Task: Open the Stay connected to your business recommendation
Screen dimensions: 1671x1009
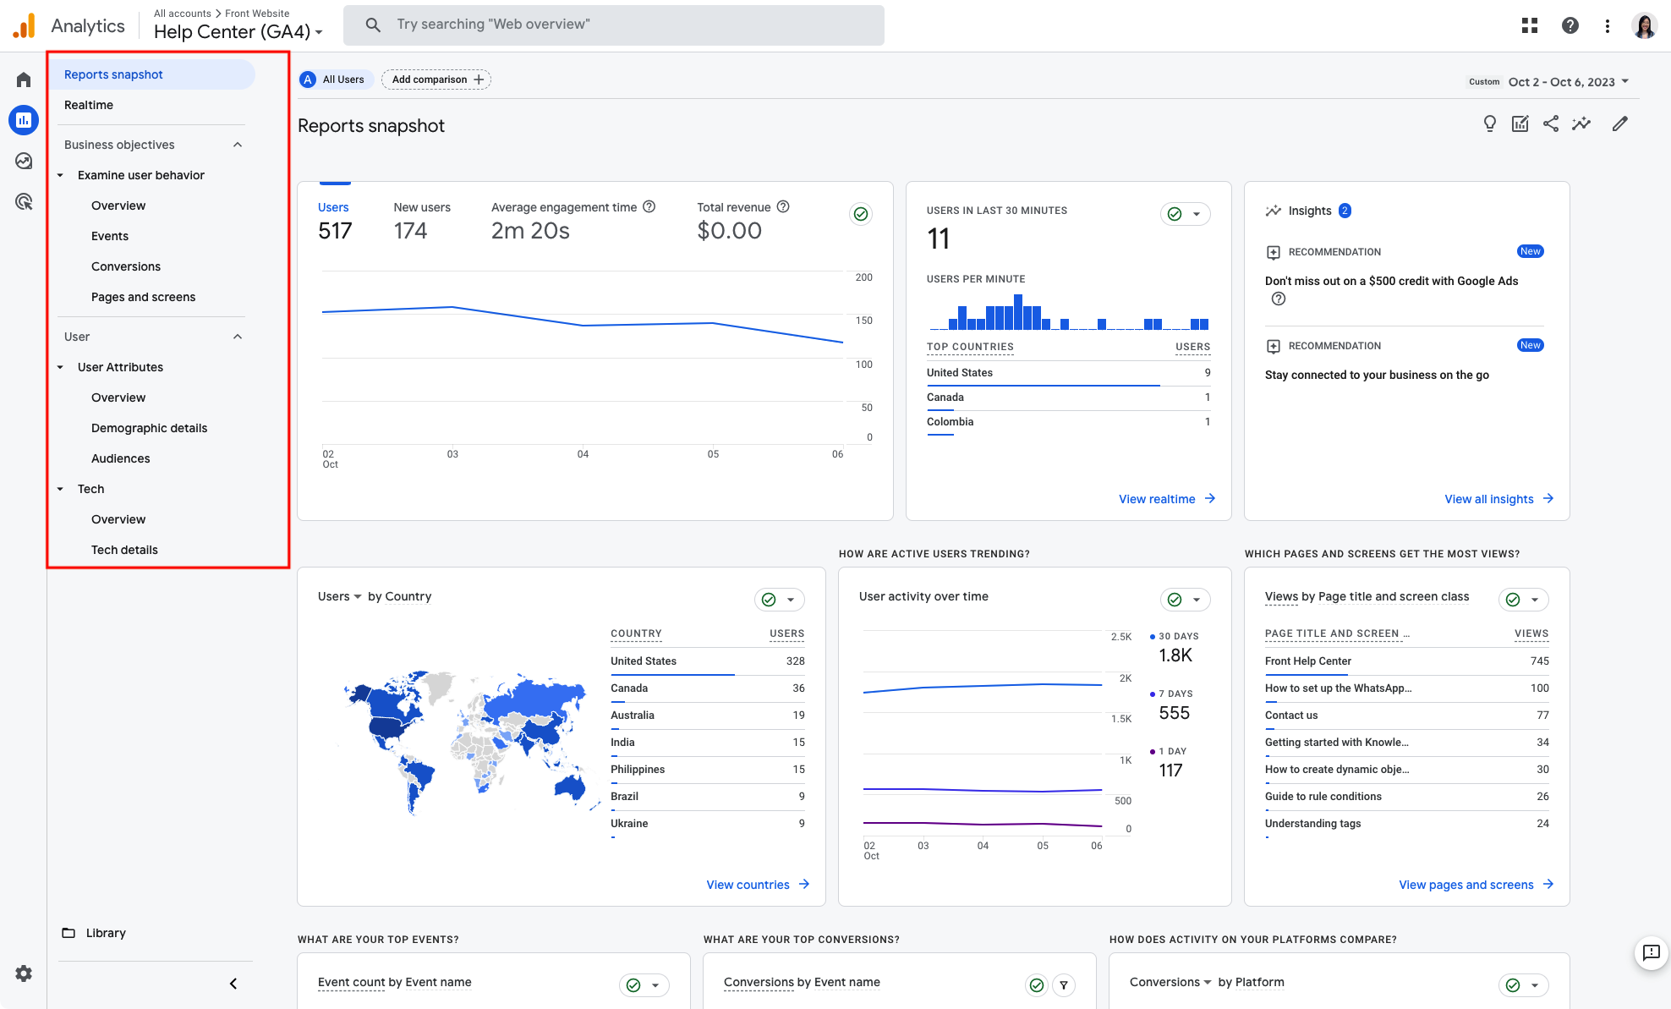Action: [x=1377, y=375]
